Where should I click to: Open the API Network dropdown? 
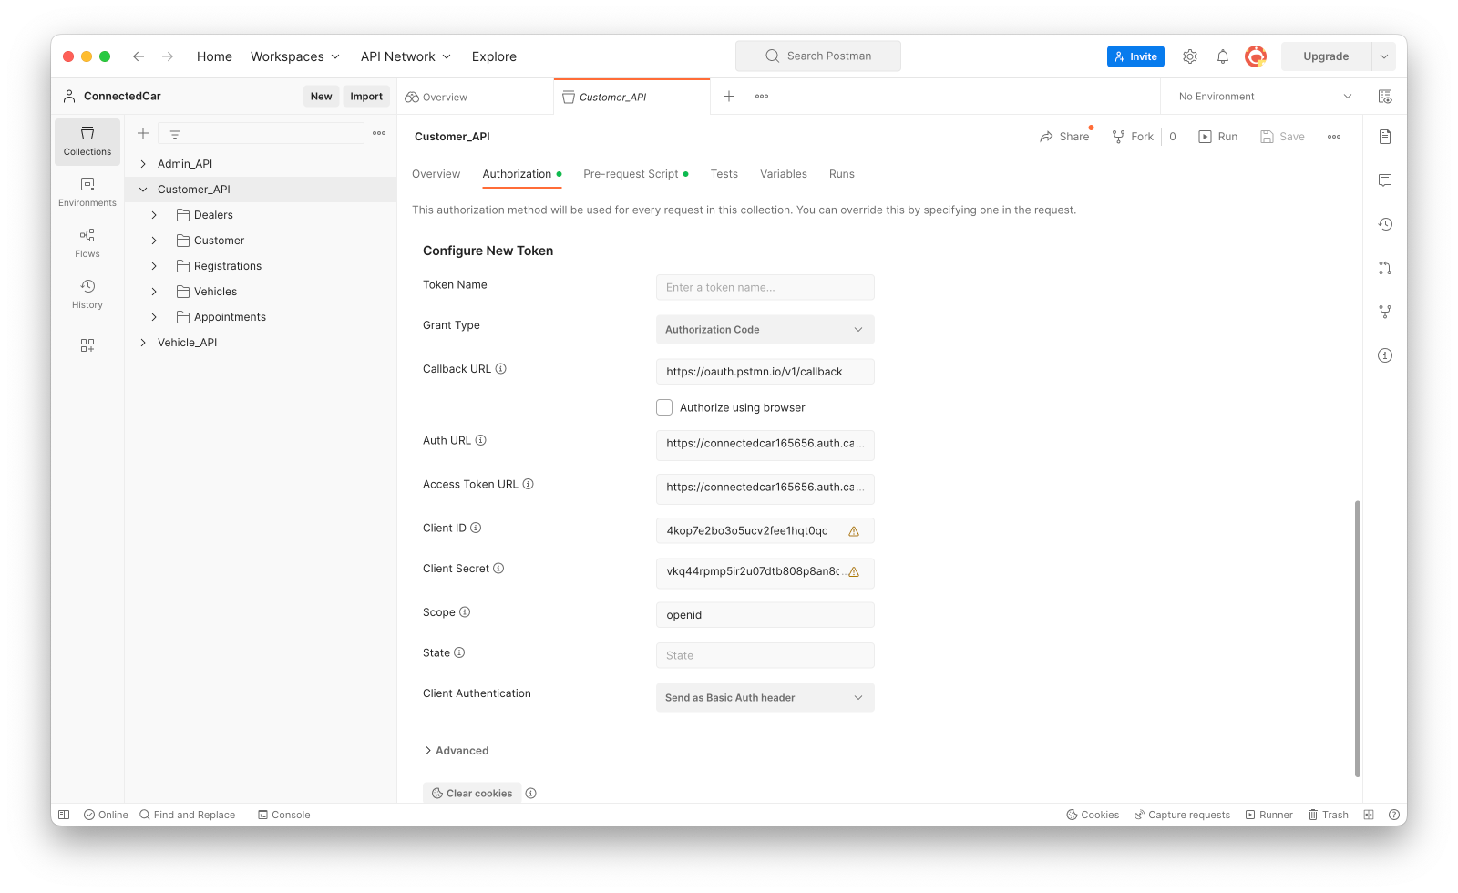(406, 56)
